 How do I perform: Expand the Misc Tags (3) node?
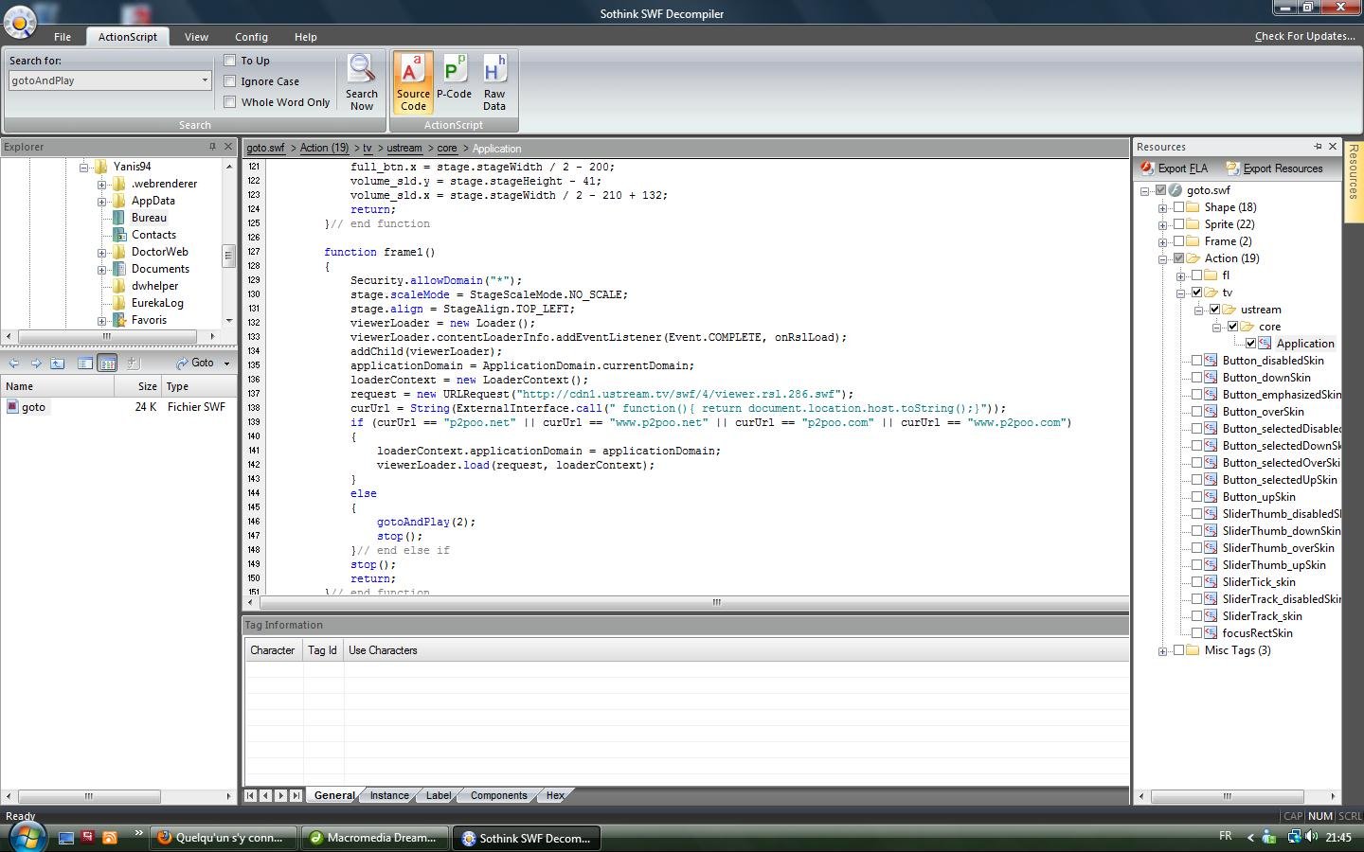(x=1162, y=650)
